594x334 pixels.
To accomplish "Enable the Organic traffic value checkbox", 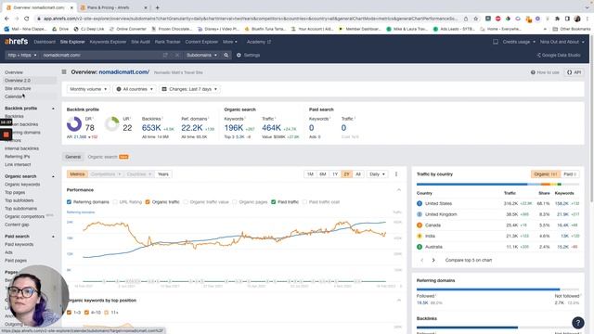I will 186,202.
